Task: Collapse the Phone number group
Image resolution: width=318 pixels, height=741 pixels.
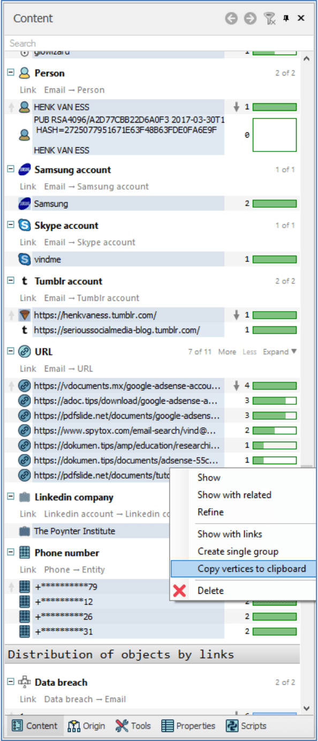Action: (x=10, y=552)
